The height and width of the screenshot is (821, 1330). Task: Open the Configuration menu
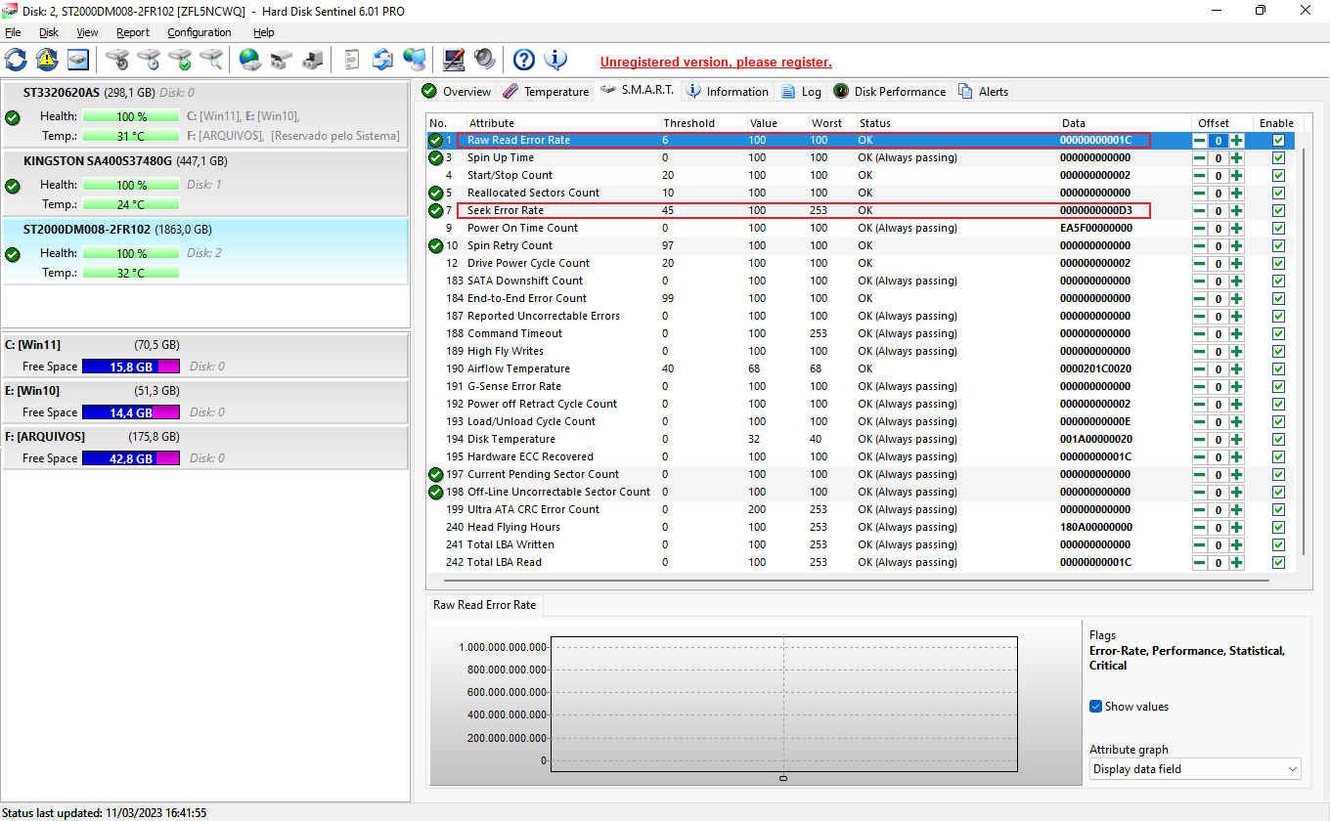click(199, 32)
